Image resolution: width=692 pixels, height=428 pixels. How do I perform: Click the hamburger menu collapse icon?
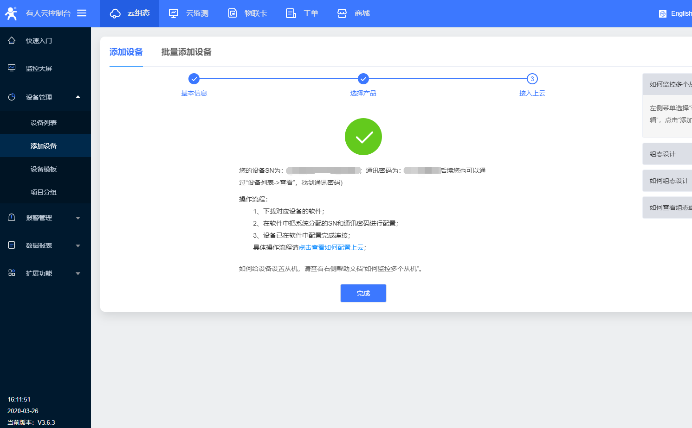82,13
